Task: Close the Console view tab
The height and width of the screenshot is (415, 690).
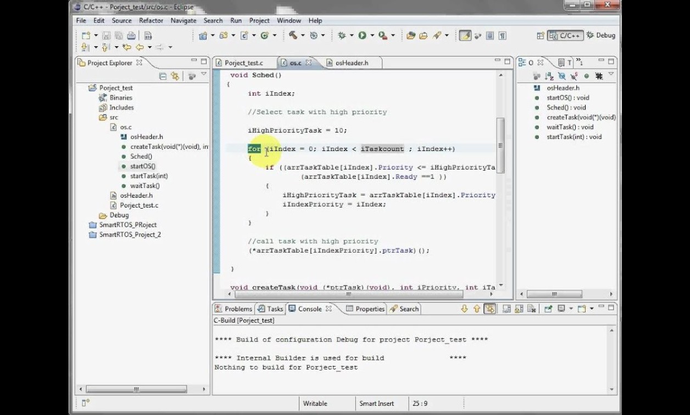Action: (x=329, y=309)
